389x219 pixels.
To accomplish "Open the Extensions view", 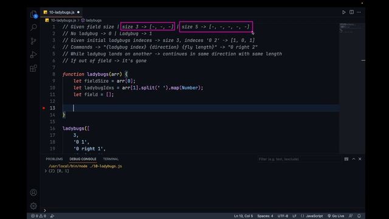I will [33, 68].
